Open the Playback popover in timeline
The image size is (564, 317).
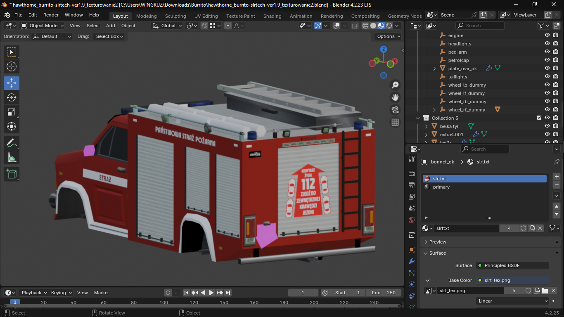click(x=34, y=293)
